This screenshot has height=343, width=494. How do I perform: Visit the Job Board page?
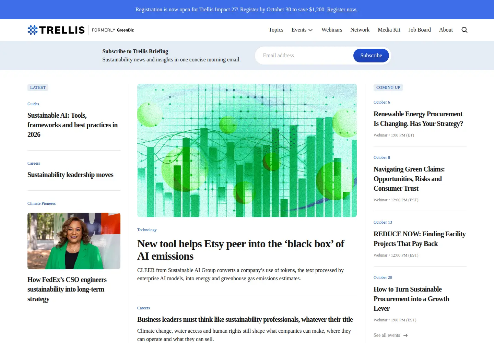coord(420,30)
